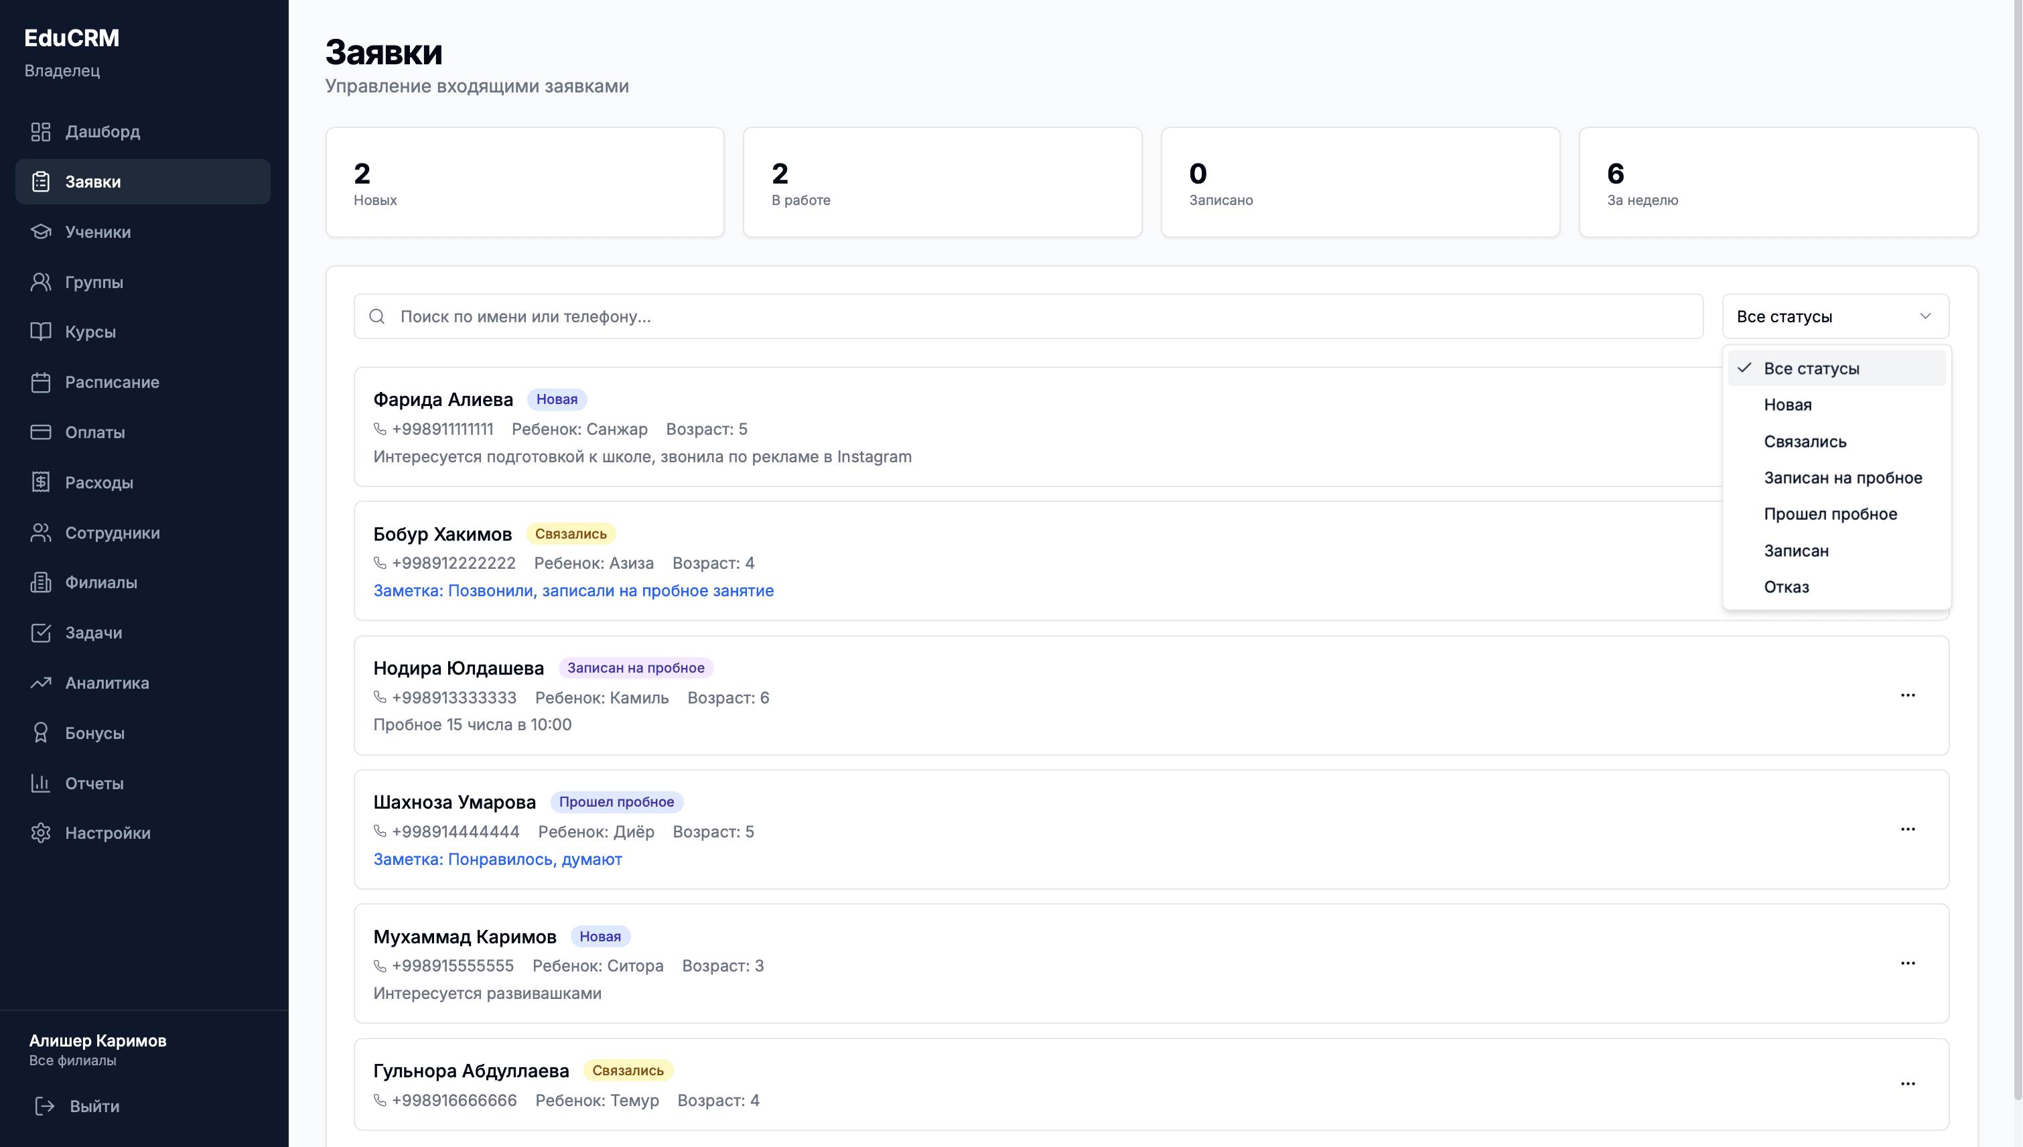Select the checked Все статусы option
Image resolution: width=2023 pixels, height=1147 pixels.
coord(1835,368)
